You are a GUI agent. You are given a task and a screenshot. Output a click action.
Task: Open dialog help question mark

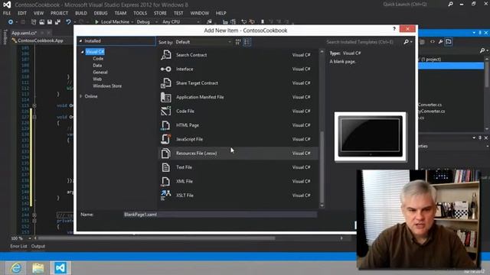coord(394,29)
